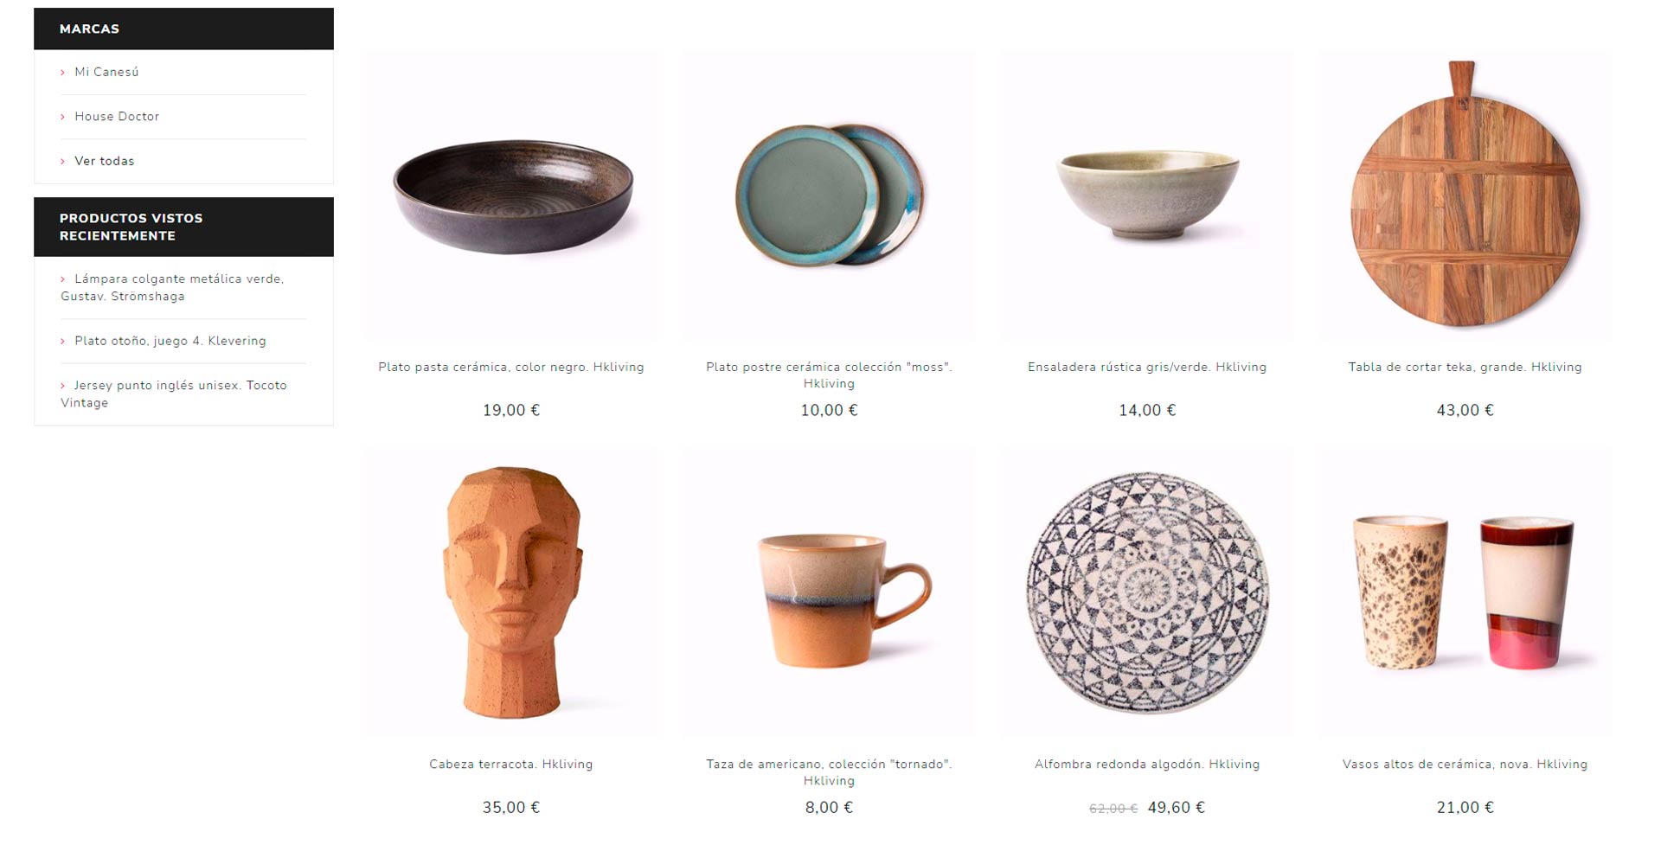Click Ver todas to see all brands

105,161
